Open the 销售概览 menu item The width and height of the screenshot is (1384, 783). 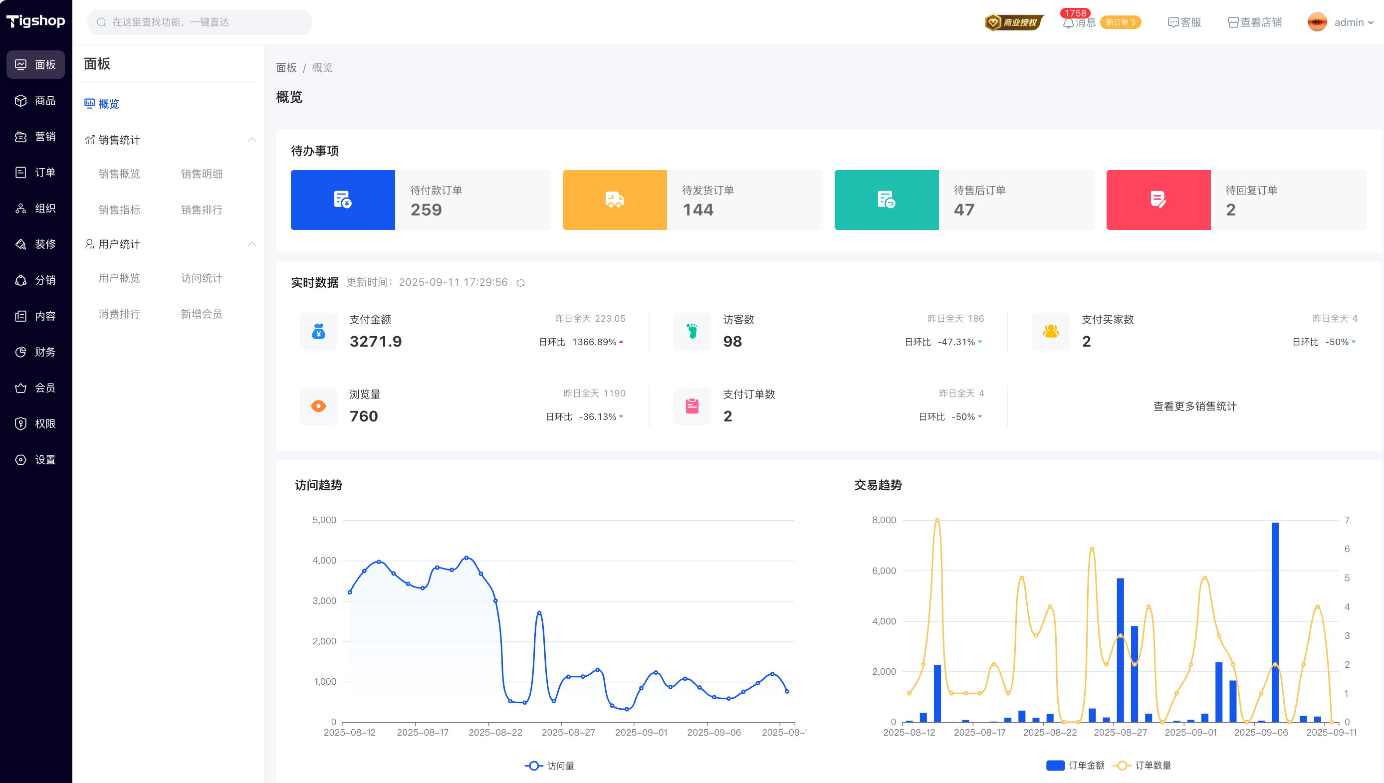click(x=119, y=174)
